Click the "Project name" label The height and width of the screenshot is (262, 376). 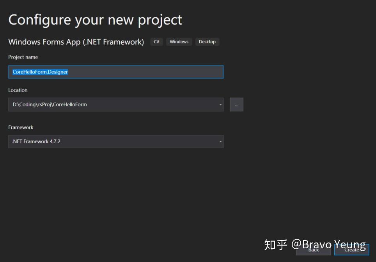coord(23,57)
